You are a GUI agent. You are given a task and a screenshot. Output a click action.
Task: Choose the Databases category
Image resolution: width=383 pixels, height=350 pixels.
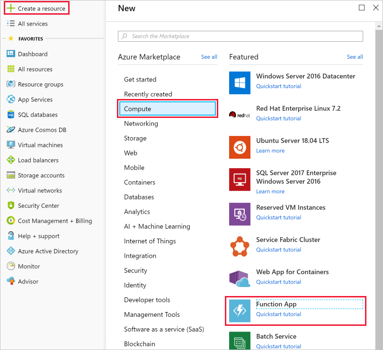tap(139, 197)
